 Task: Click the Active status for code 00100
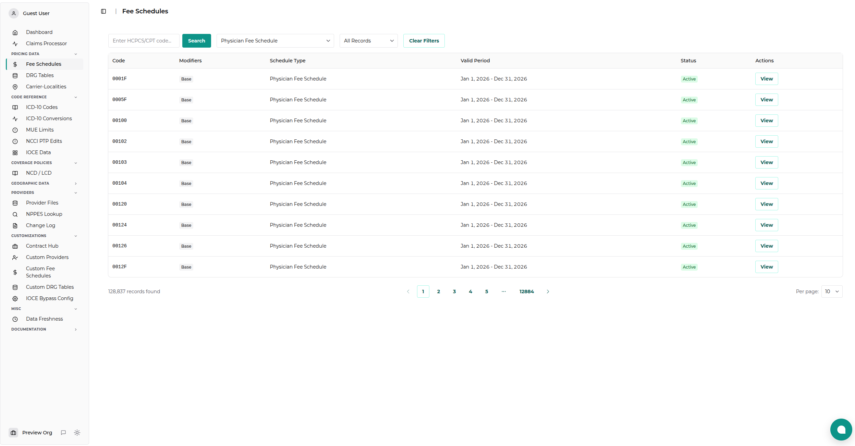click(689, 121)
